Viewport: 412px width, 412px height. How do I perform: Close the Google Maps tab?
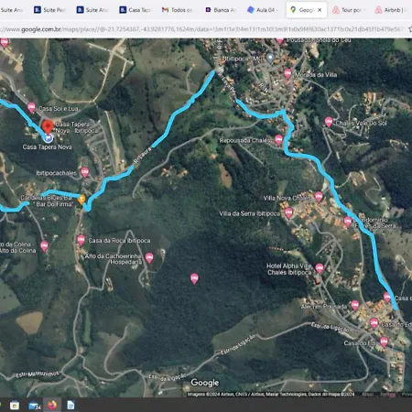[320, 10]
